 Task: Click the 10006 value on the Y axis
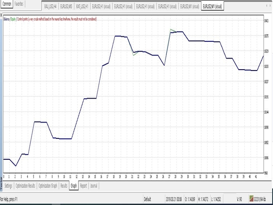point(266,158)
